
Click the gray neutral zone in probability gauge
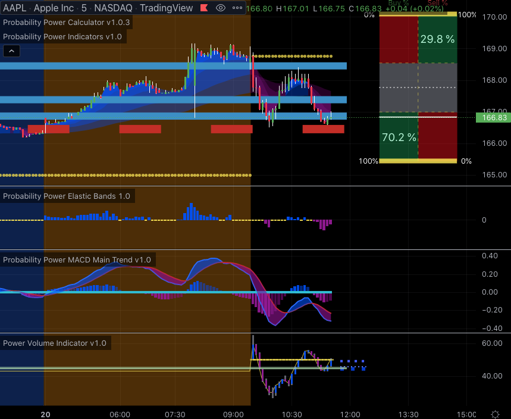coord(418,87)
